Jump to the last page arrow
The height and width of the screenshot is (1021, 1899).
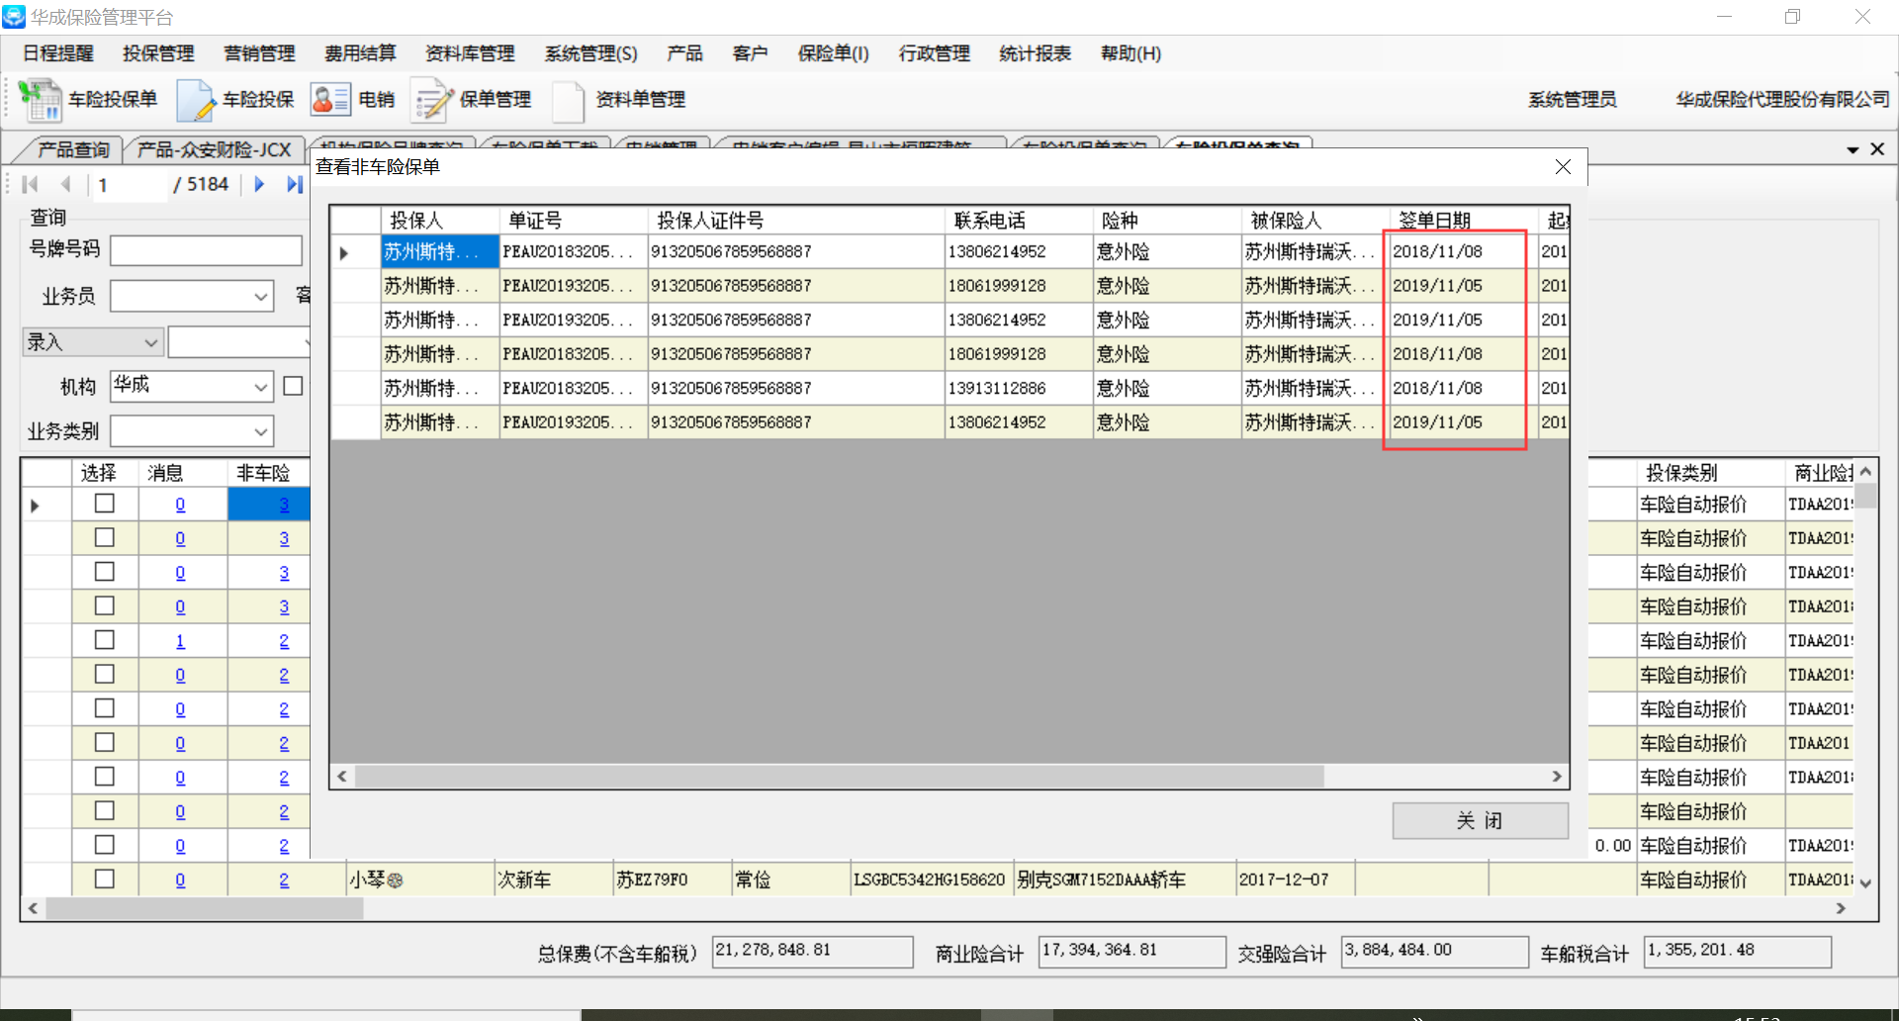294,184
